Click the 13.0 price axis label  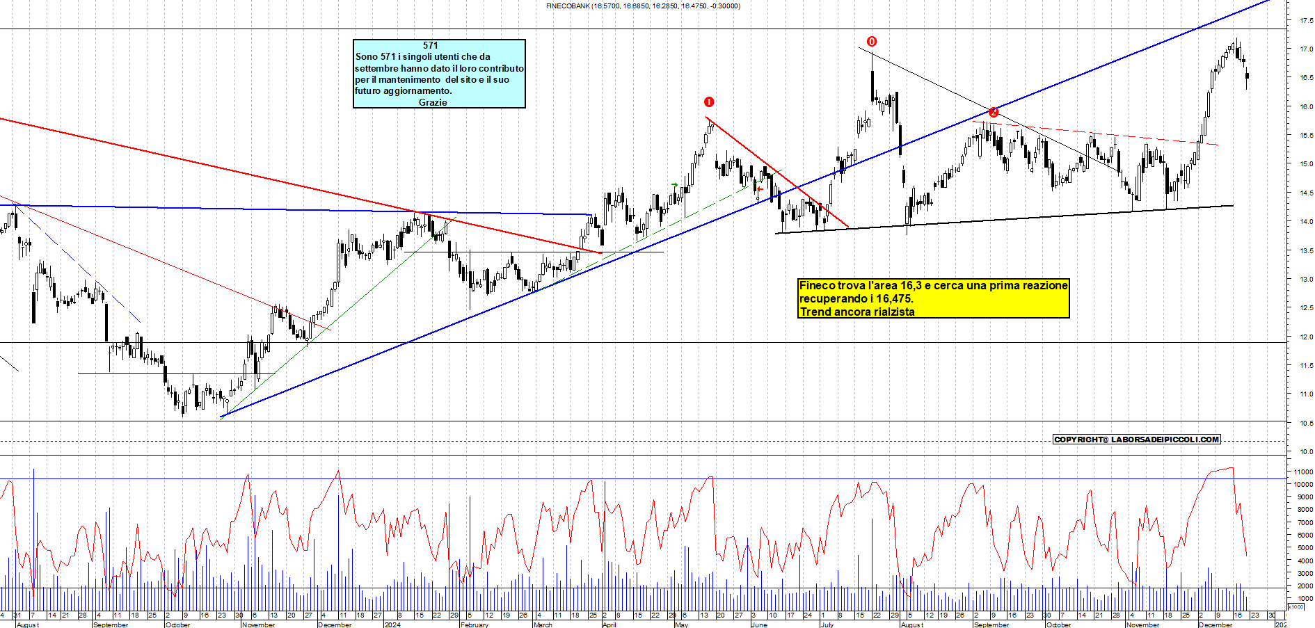[1306, 280]
